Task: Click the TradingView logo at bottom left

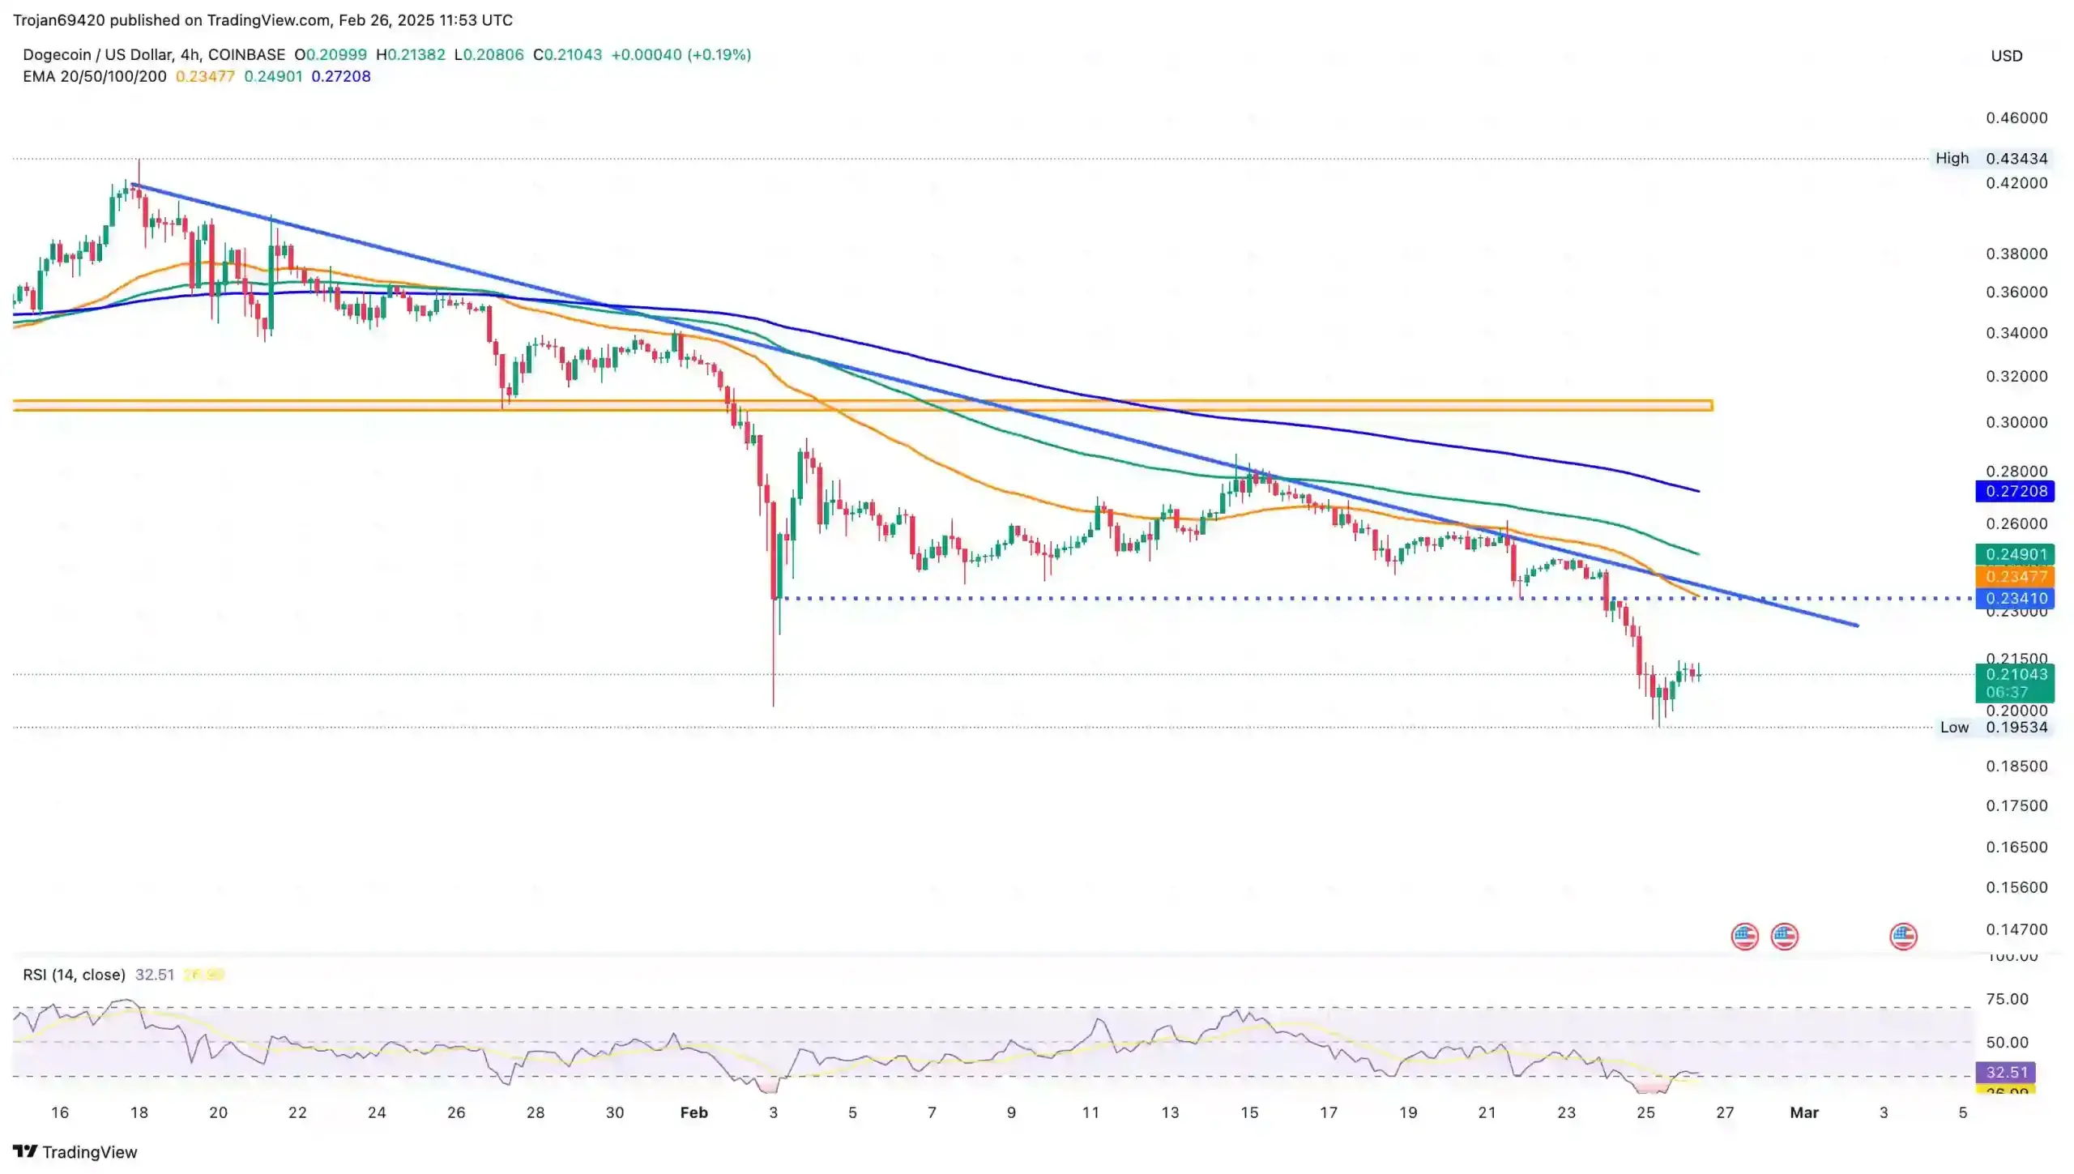Action: coord(75,1152)
